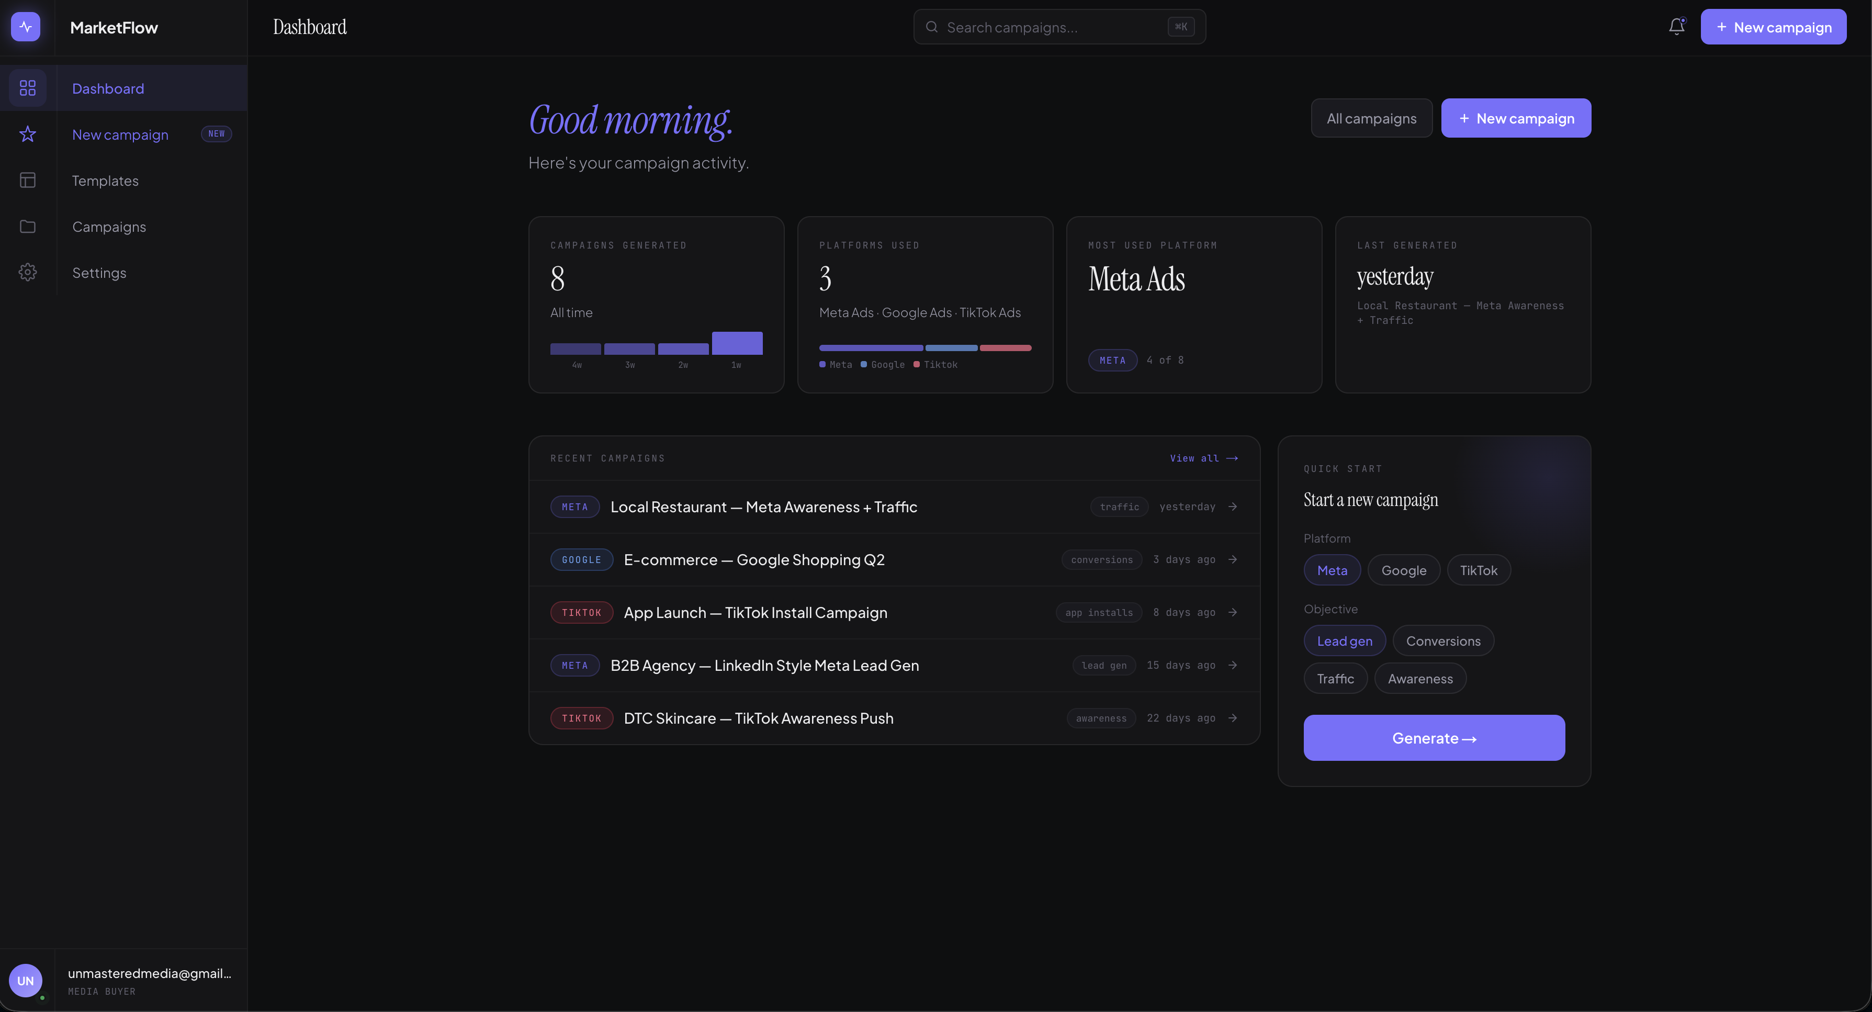Follow the View all arrow in Recent Campaigns

click(1204, 458)
